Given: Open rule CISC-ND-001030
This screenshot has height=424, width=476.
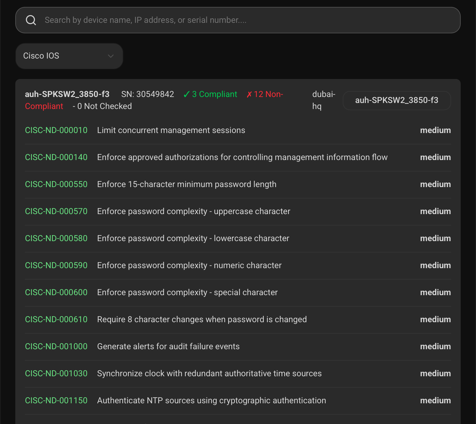Looking at the screenshot, I should pyautogui.click(x=56, y=374).
